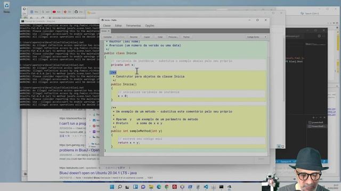Open the Chat icon on taskbar

[143, 187]
